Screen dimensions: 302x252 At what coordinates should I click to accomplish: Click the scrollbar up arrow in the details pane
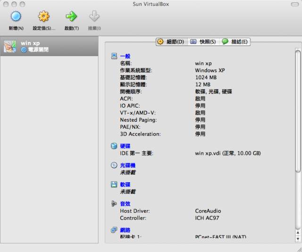pos(298,233)
